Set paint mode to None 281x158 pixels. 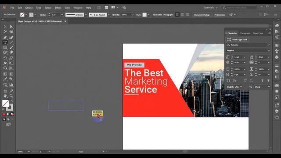coord(12,114)
